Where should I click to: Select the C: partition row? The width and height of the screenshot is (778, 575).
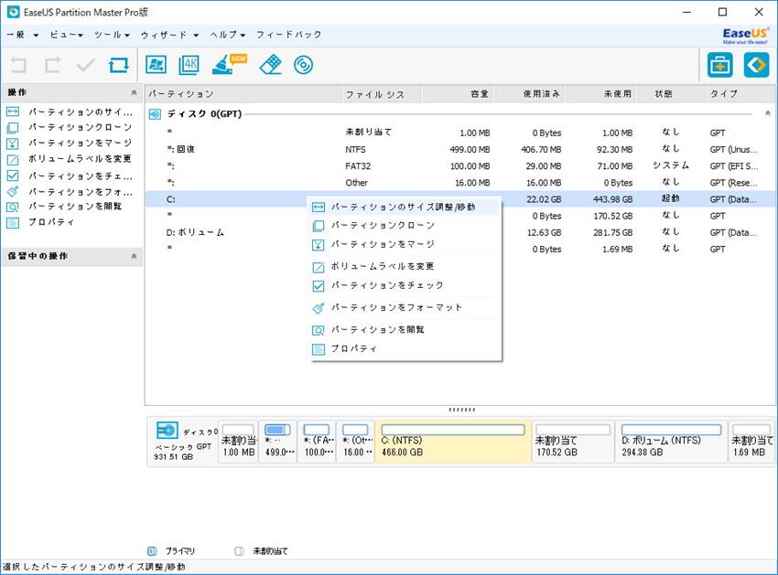460,199
